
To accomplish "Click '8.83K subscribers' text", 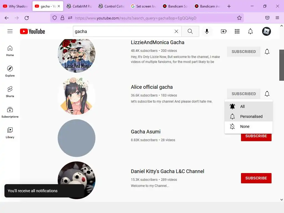I will pyautogui.click(x=144, y=140).
